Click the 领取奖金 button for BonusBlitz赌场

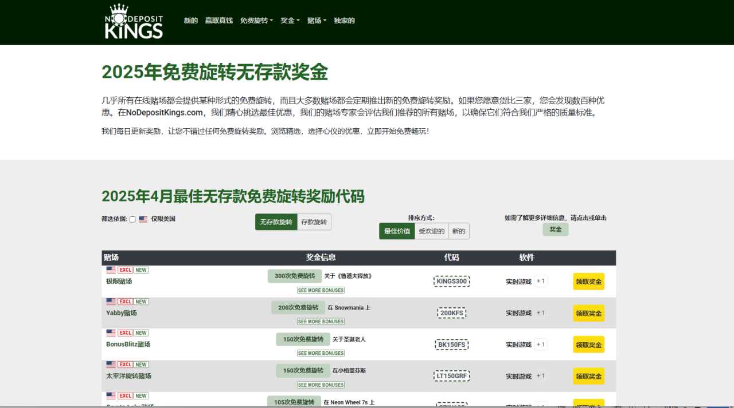589,344
